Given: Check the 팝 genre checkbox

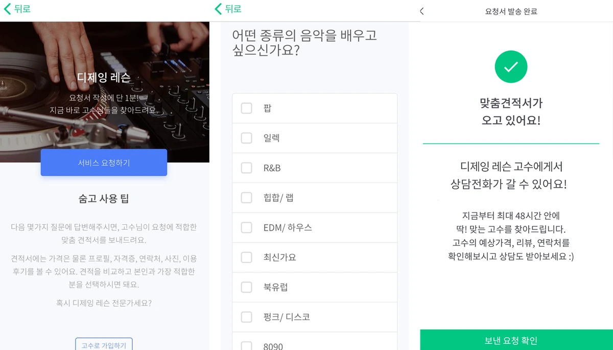Looking at the screenshot, I should click(247, 108).
